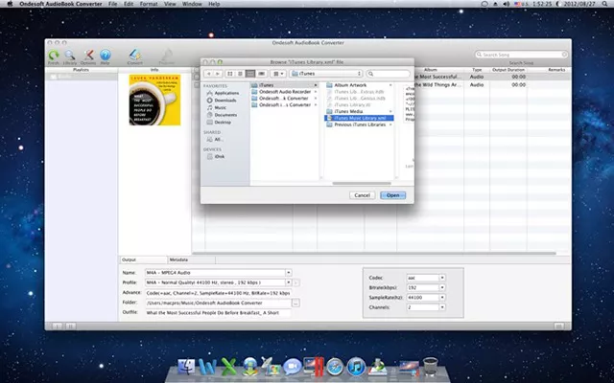The image size is (614, 383).
Task: Open Safari from the dock
Action: pyautogui.click(x=335, y=367)
